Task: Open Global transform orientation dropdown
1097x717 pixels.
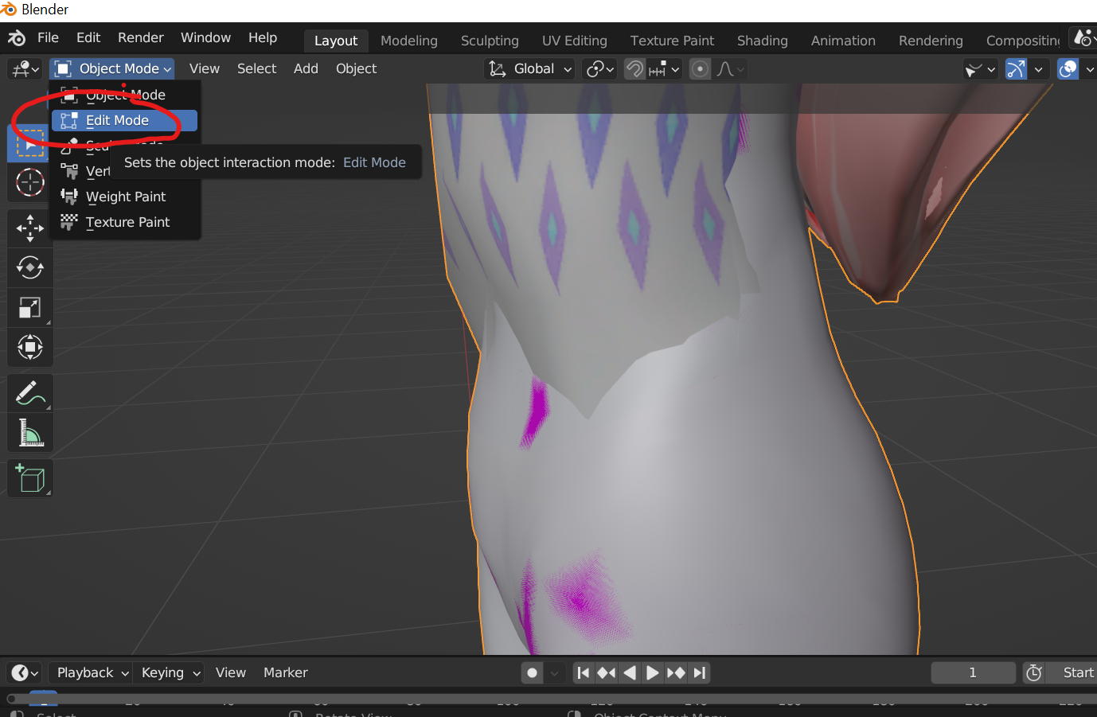Action: [x=530, y=69]
